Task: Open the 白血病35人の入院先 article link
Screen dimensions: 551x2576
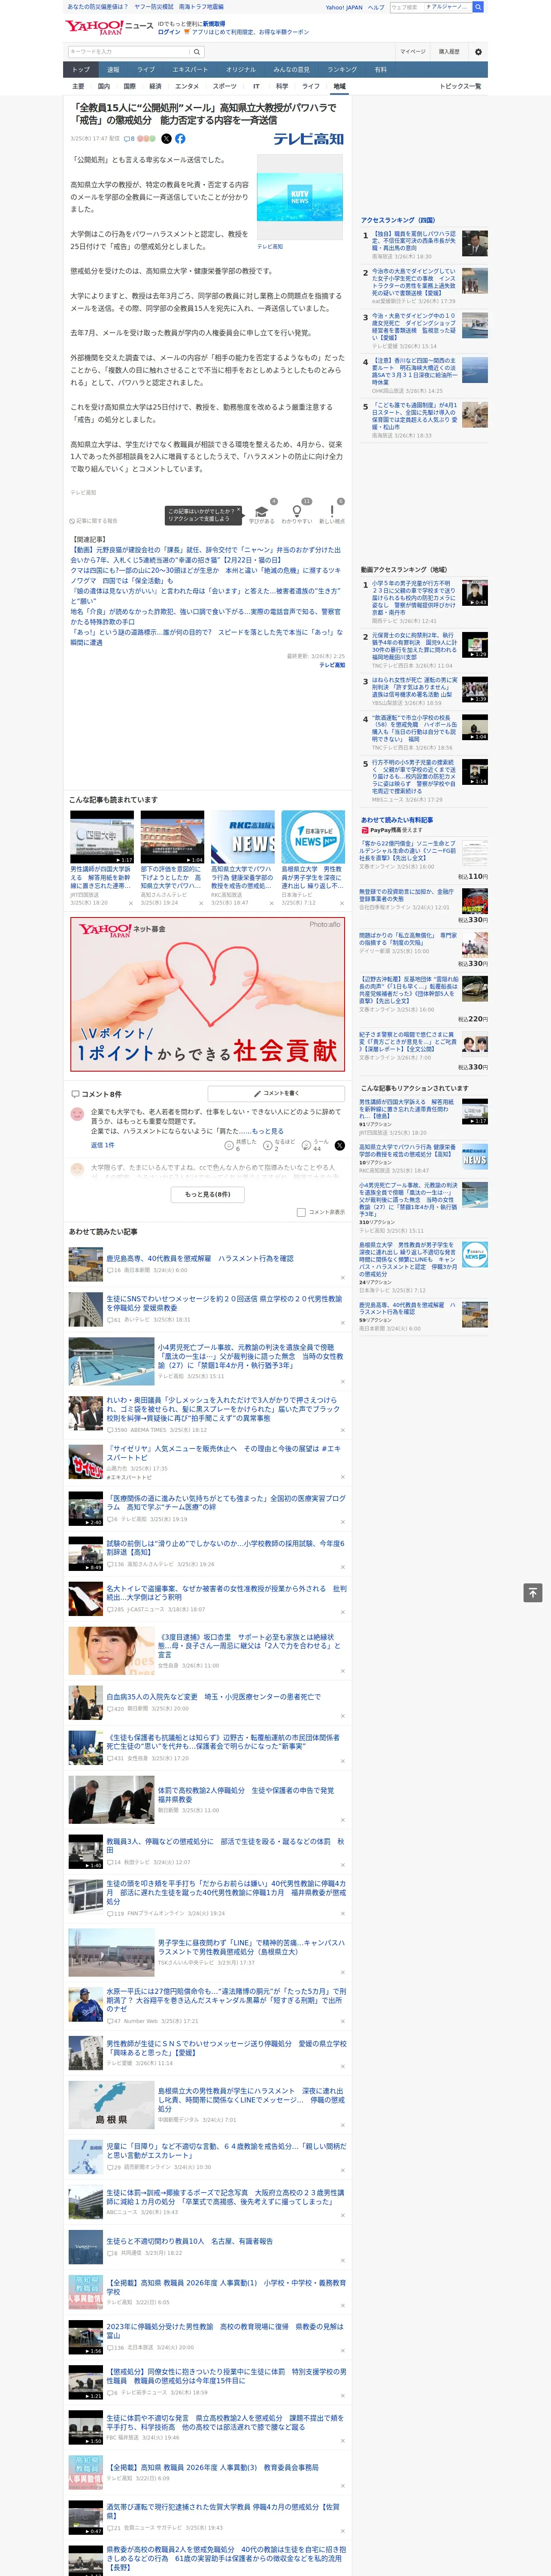Action: [214, 1697]
